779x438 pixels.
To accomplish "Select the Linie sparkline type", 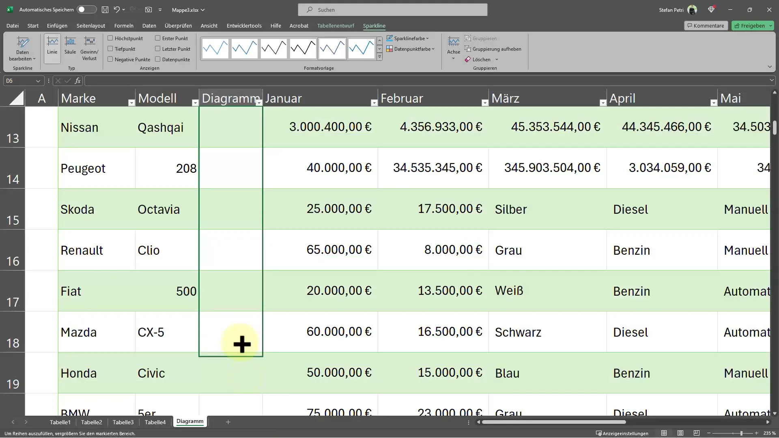I will tap(52, 49).
